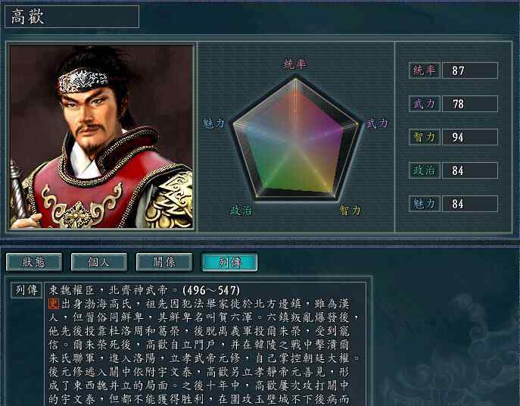Viewport: 520px width, 406px height.
Task: Click the 武力 stat label button
Action: 425,104
